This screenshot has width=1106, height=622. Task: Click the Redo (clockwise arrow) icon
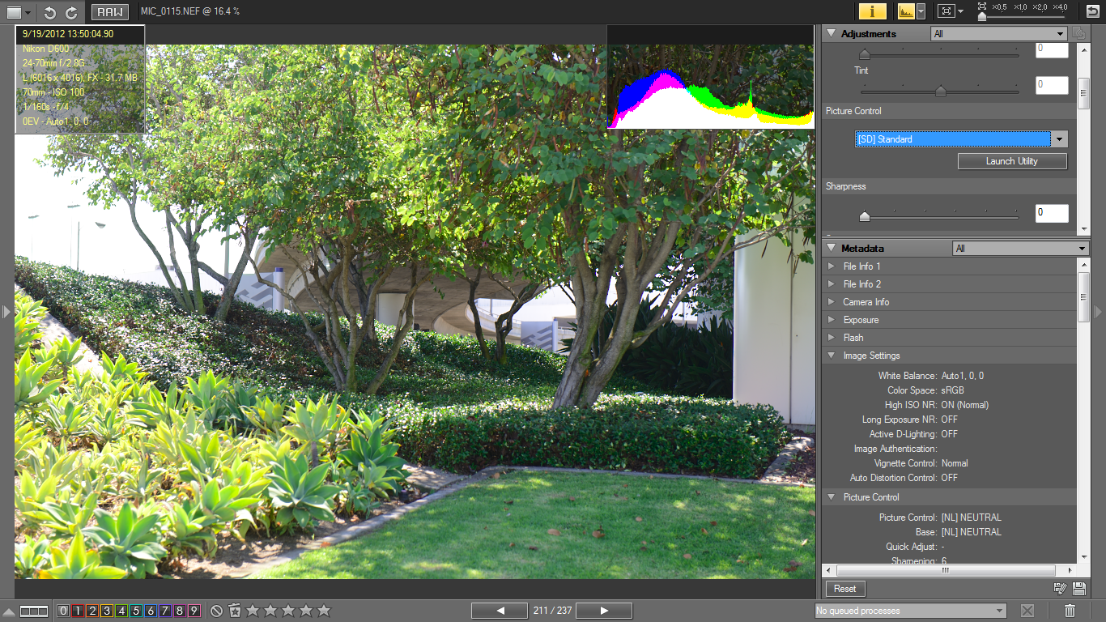(x=71, y=12)
